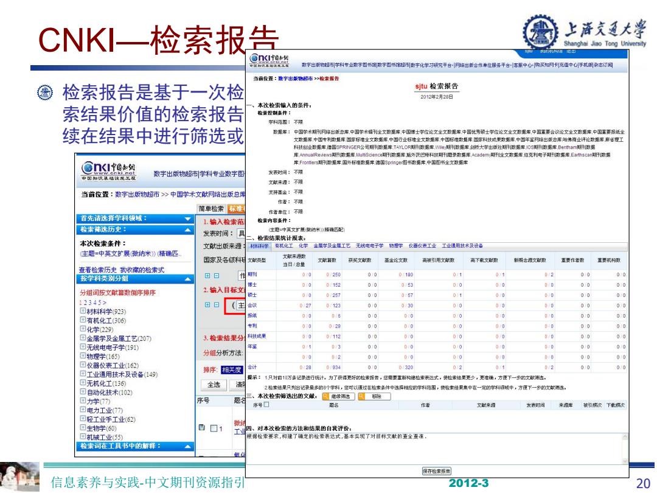Click the 会议 row link in statistics table
Viewport: 657px width, 493px height.
tap(252, 305)
